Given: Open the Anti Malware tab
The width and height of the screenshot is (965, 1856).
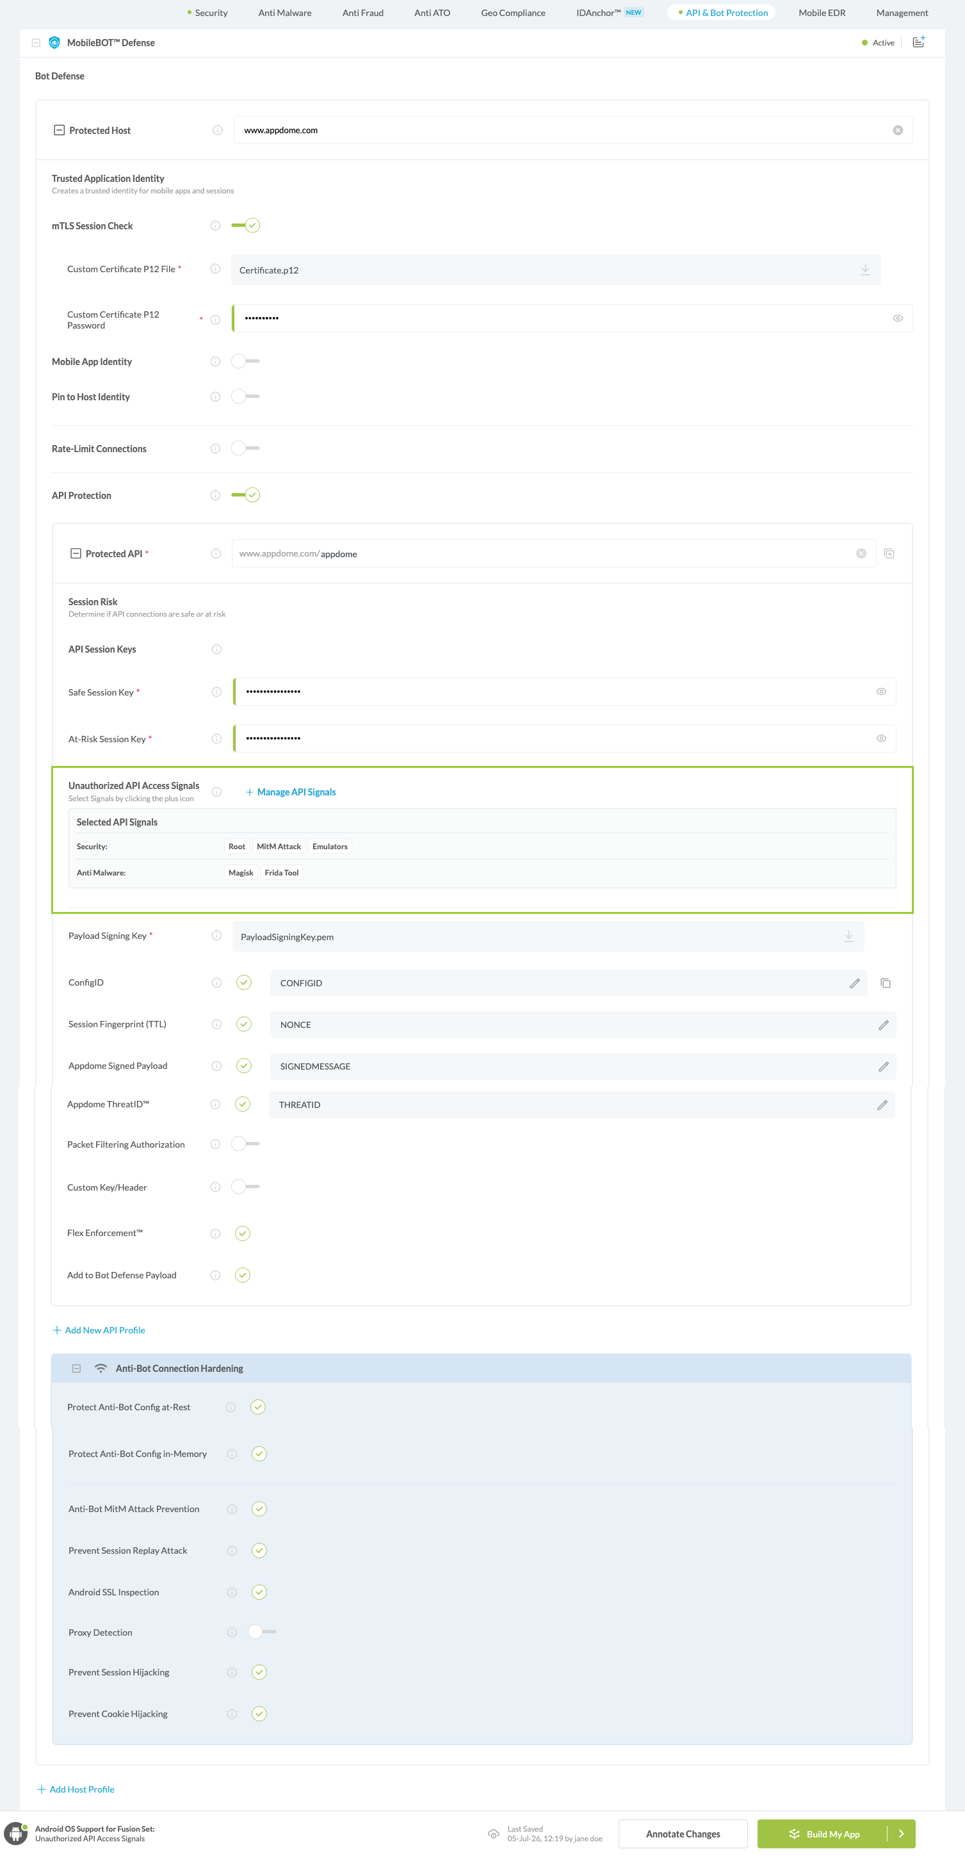Looking at the screenshot, I should coord(284,13).
